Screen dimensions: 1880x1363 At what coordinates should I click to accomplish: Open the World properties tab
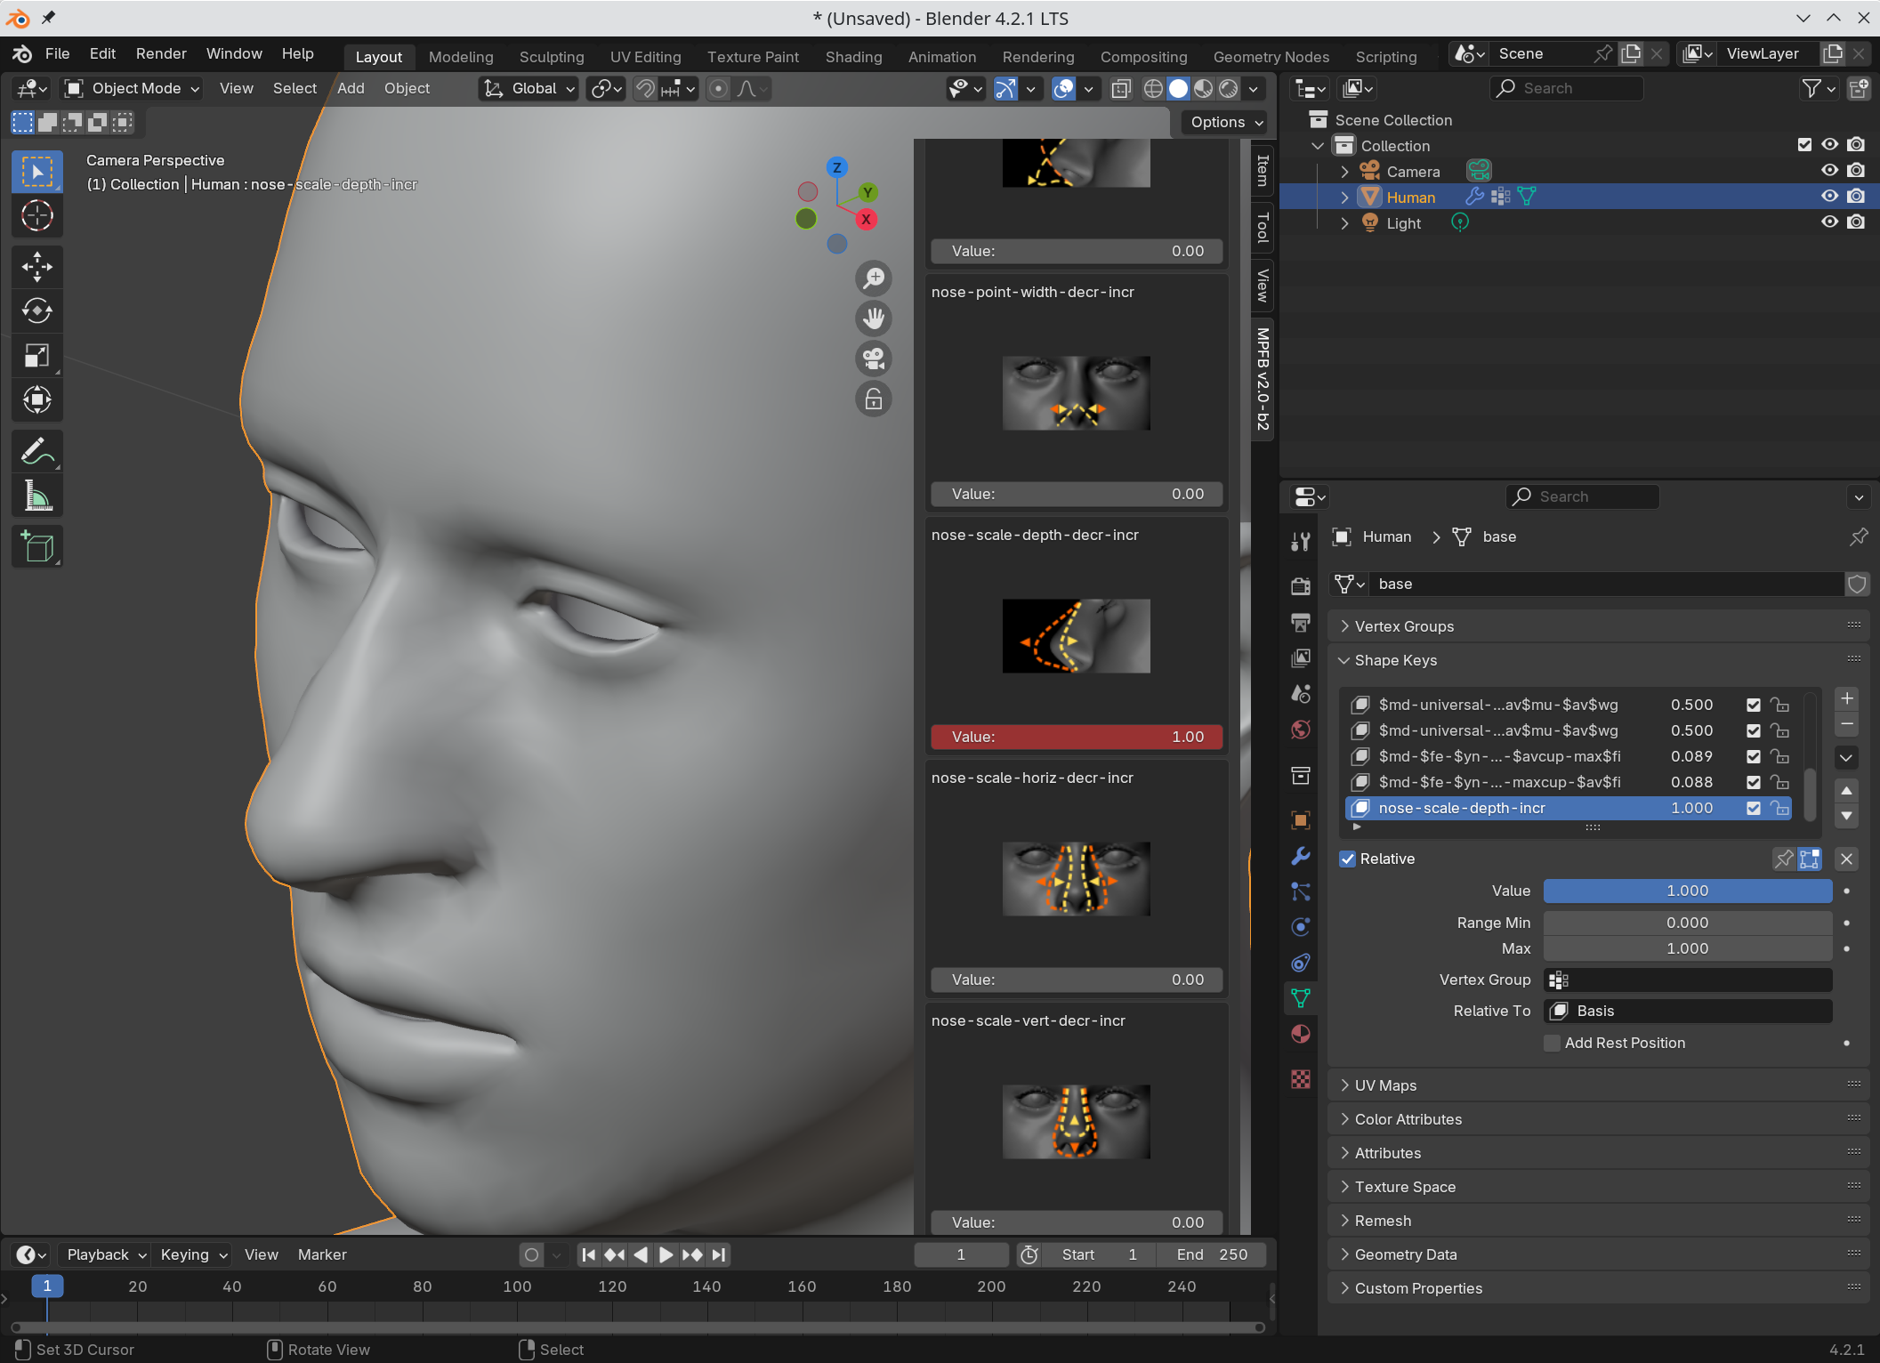tap(1300, 730)
